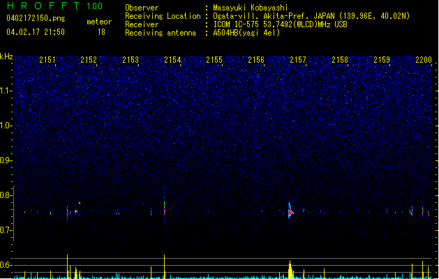Click the 0.6 kHz frequency axis label
Image resolution: width=439 pixels, height=279 pixels.
(6, 265)
